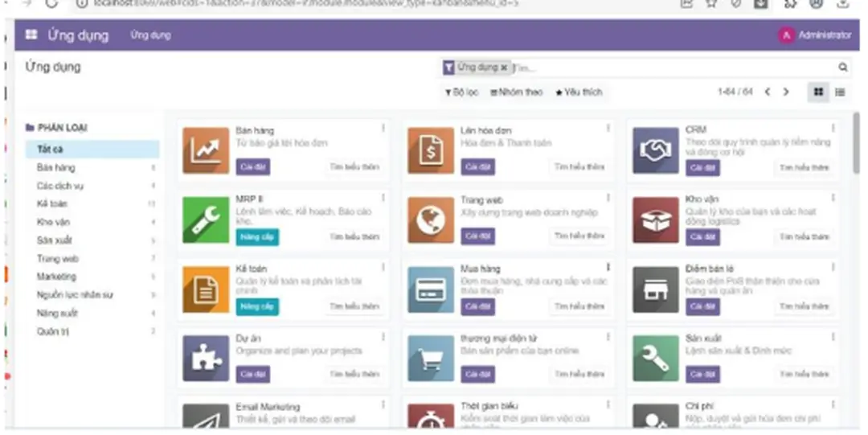Switch to kanban view
Screen dimensions: 868x435
[818, 92]
